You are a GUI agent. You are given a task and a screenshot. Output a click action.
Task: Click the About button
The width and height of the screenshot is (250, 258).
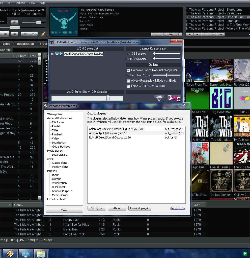117,208
